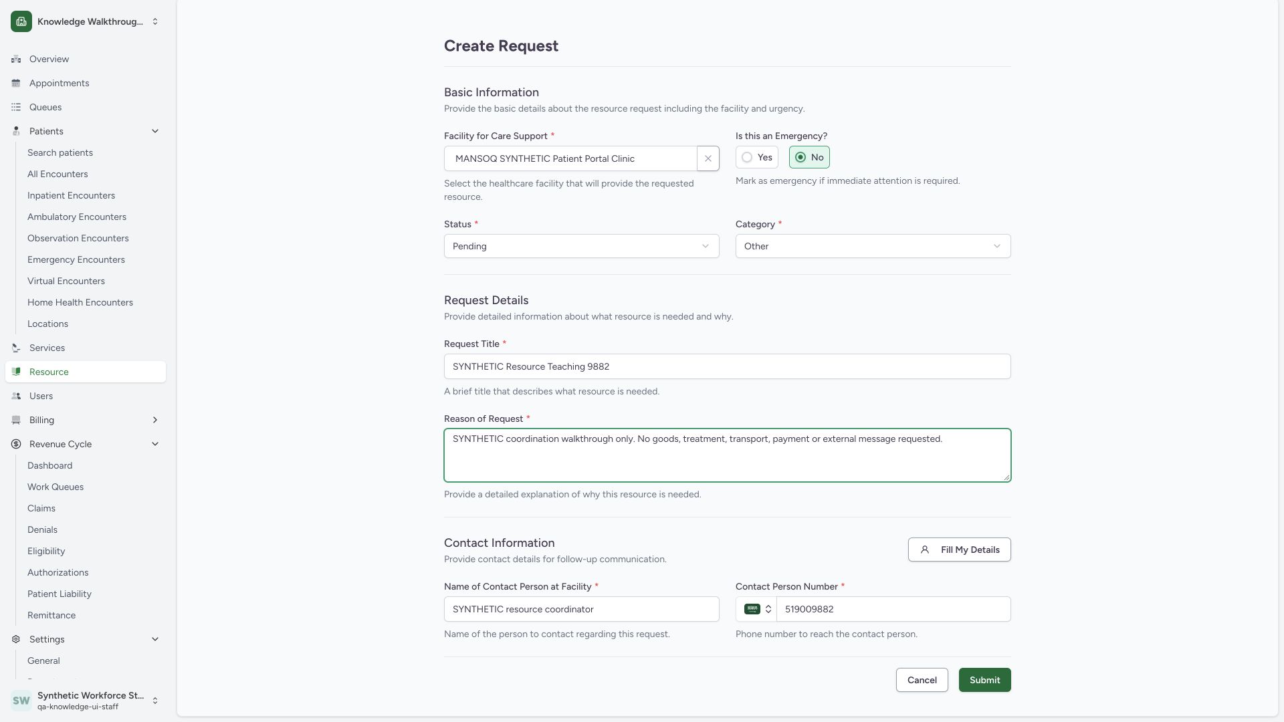This screenshot has height=722, width=1284.
Task: Expand the Billing menu chevron
Action: (155, 420)
